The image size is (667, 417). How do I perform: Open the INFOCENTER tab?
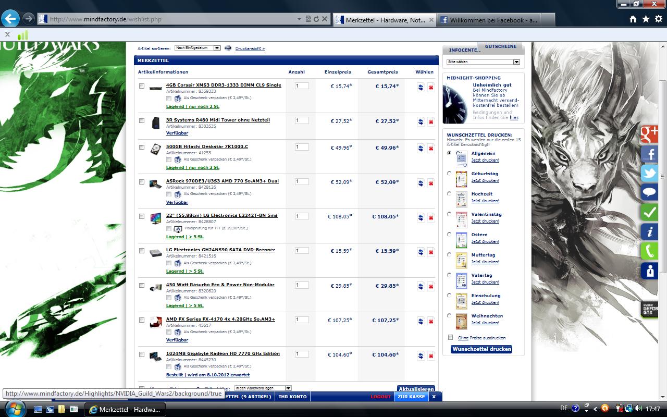pos(464,50)
